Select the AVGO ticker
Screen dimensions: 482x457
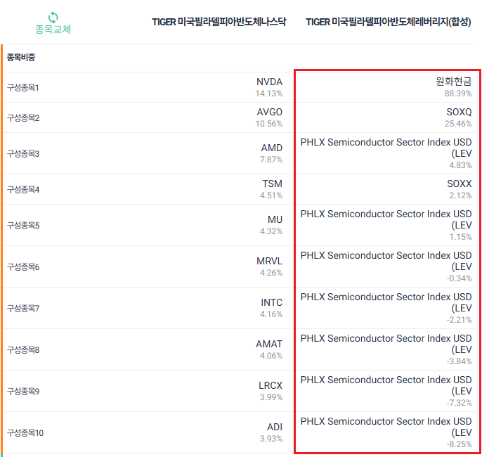pos(270,112)
